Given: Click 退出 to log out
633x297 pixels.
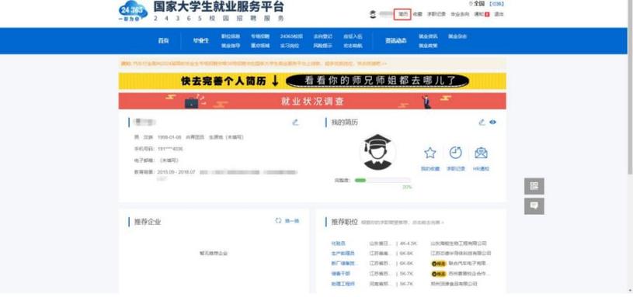Looking at the screenshot, I should (x=499, y=14).
